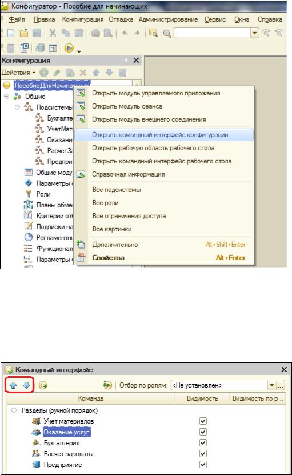Collapse the Общие tree node
Screen dimensions: 292x475
6,97
